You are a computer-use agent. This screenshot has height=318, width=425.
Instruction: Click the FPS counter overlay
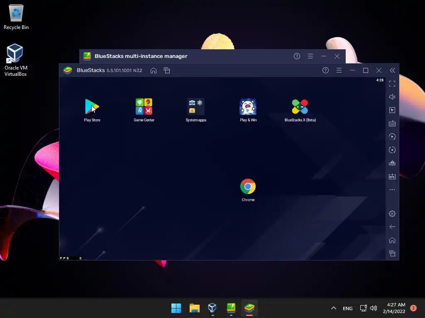click(71, 258)
